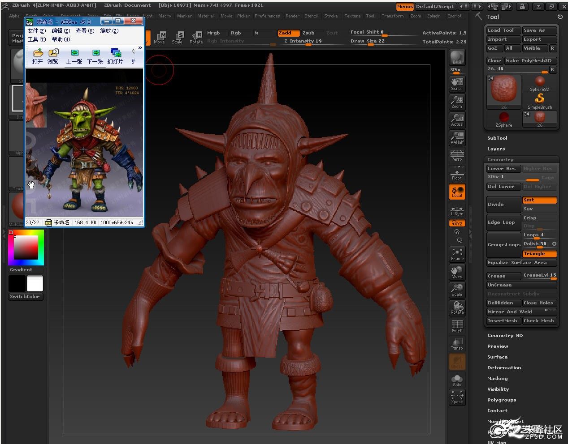Viewport: 568px width, 444px height.
Task: Toggle Local transformations button
Action: pyautogui.click(x=457, y=192)
